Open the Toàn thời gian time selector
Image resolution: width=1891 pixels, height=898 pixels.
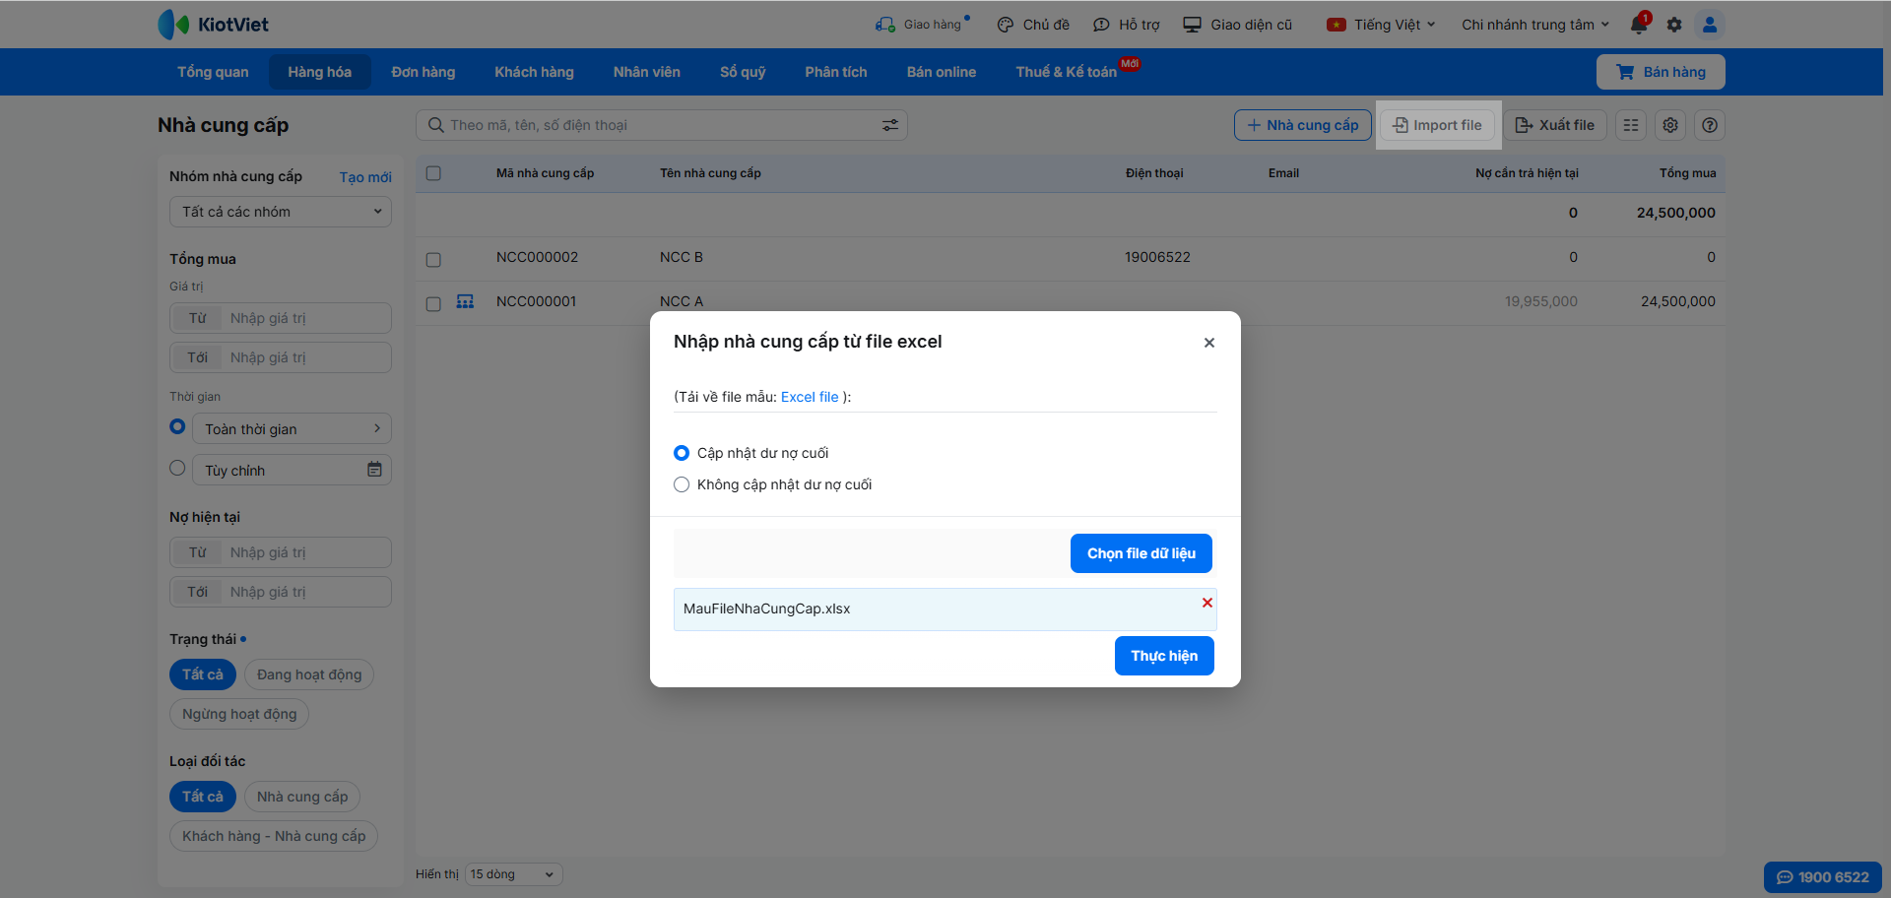tap(293, 428)
